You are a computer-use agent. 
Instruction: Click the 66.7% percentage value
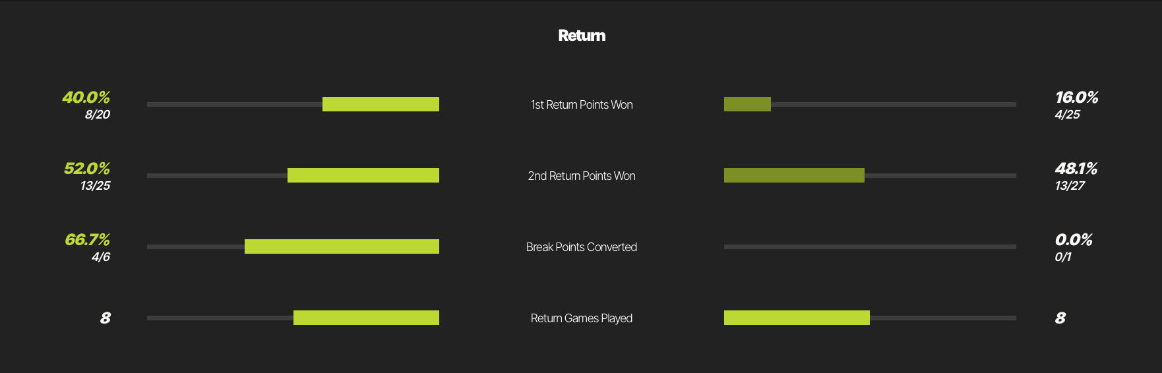coord(87,240)
